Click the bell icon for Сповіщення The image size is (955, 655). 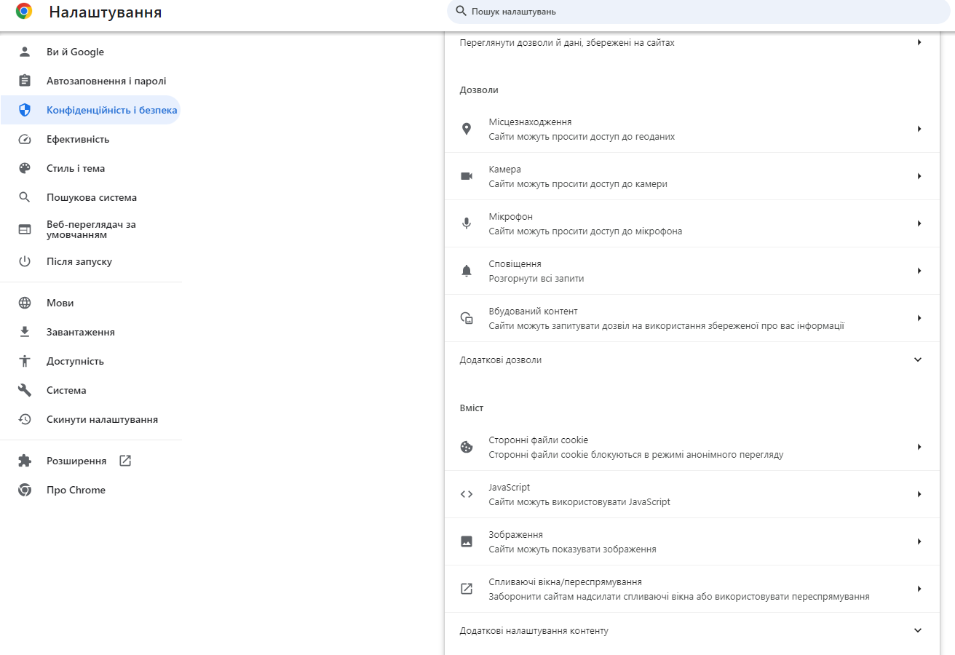(467, 270)
